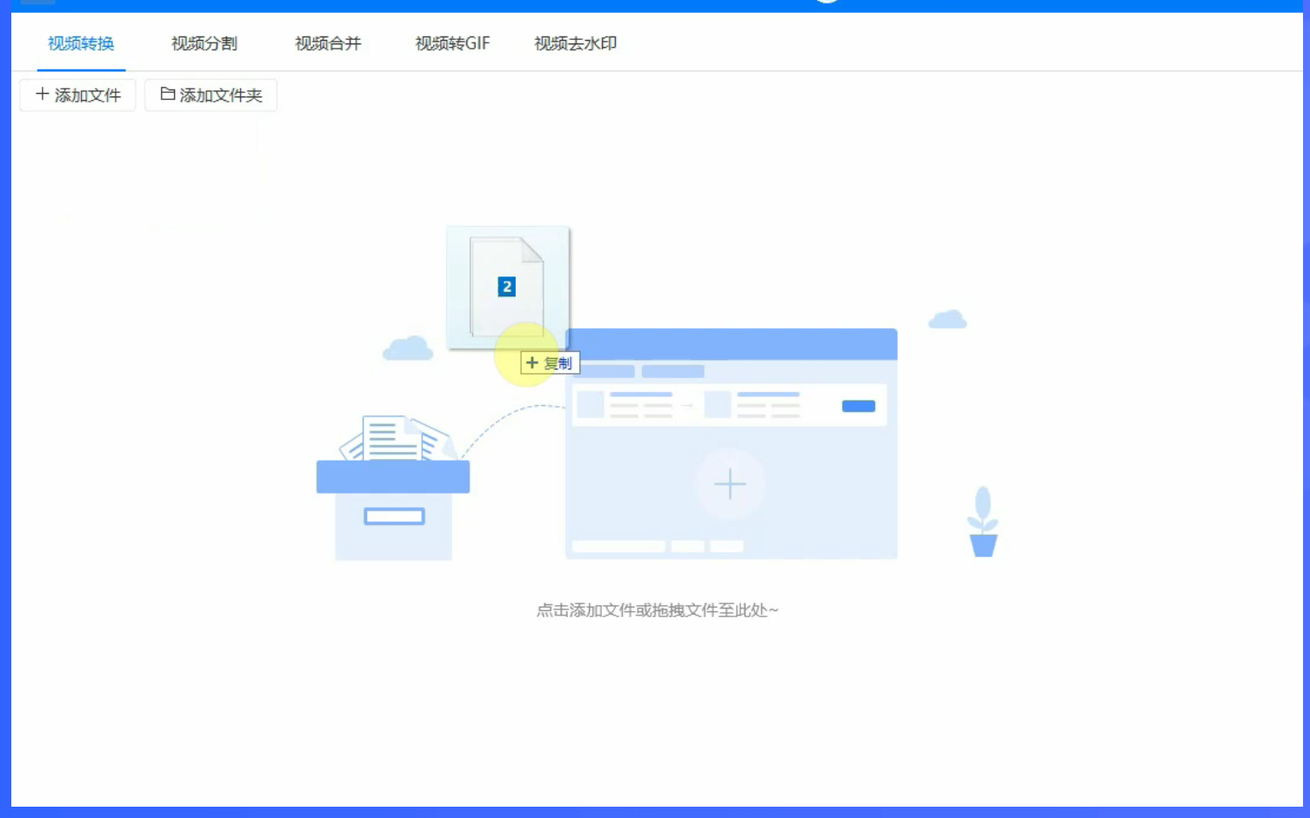Click the 添加文件夹 button
The width and height of the screenshot is (1310, 818).
pos(211,94)
